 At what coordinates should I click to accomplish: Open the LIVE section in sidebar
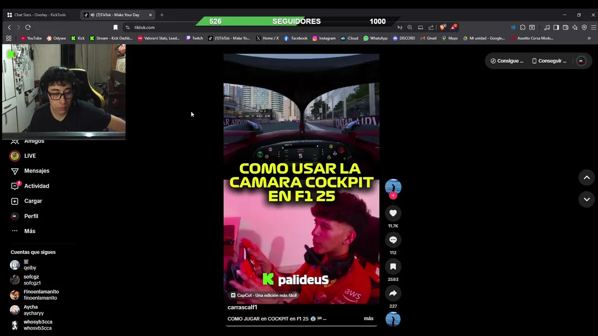[x=23, y=156]
